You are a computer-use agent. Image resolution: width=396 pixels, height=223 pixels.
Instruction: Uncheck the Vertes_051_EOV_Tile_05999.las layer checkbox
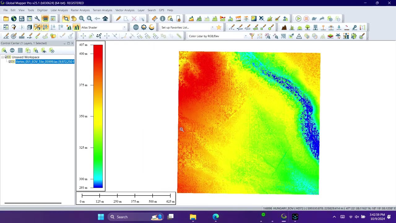tap(10, 62)
